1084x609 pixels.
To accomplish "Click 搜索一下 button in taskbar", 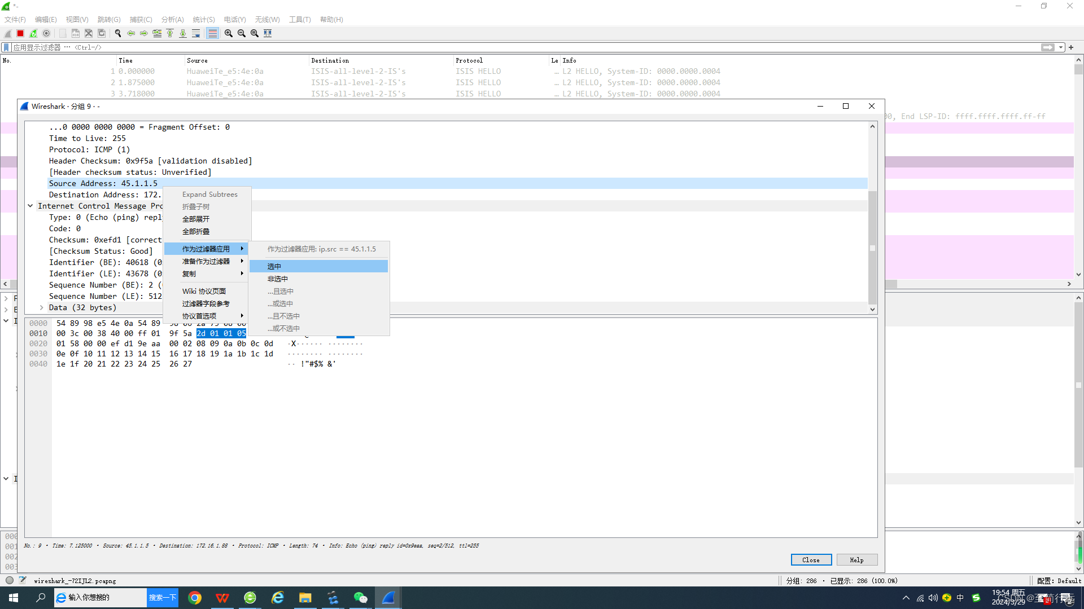I will click(163, 598).
